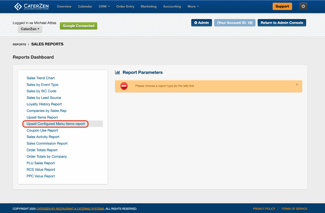Click the Reports Dashboard heading
The image size is (325, 213).
33,57
